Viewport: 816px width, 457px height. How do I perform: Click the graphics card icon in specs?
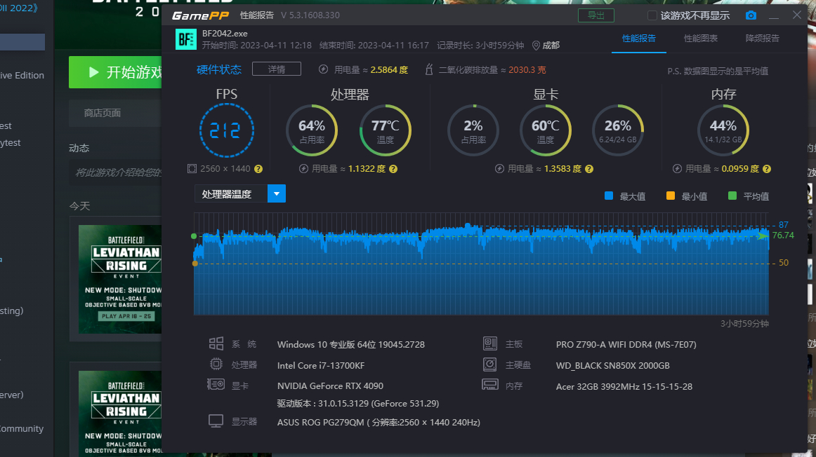tap(216, 385)
